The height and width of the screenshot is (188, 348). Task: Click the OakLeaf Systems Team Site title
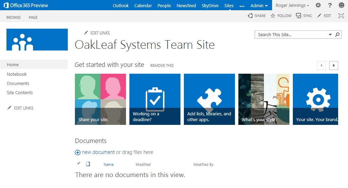pyautogui.click(x=145, y=45)
